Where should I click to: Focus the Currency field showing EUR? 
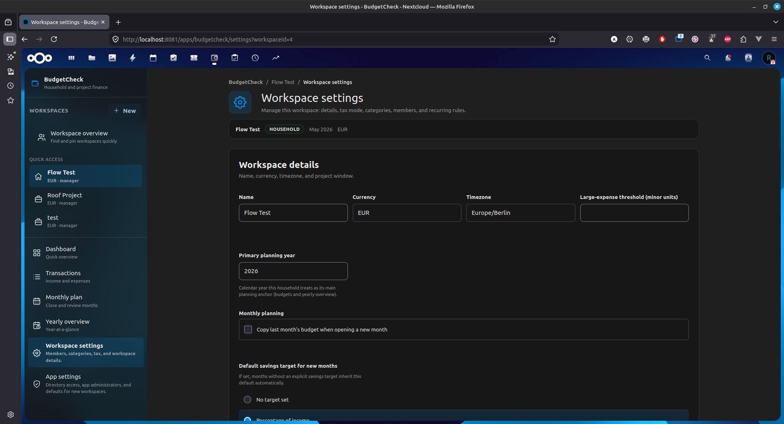pyautogui.click(x=407, y=213)
